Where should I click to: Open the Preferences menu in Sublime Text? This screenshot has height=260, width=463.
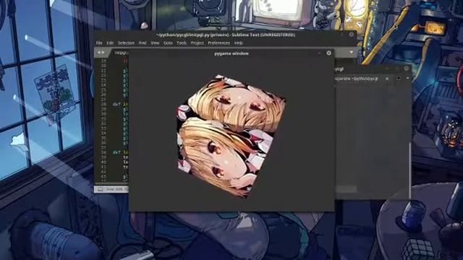(x=218, y=43)
